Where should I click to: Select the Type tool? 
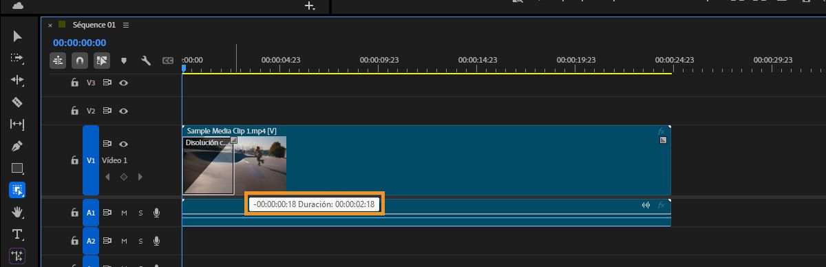17,234
